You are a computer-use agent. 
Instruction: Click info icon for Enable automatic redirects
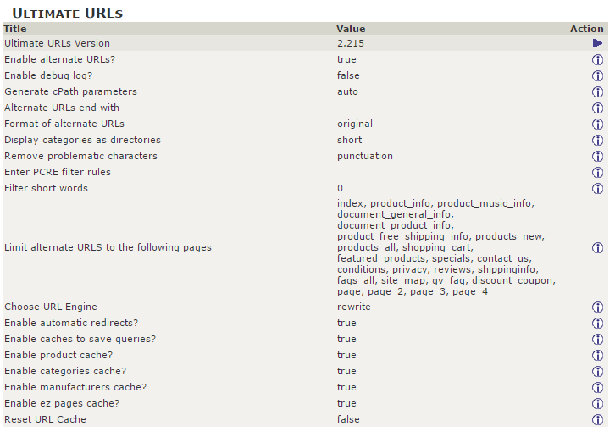(597, 323)
